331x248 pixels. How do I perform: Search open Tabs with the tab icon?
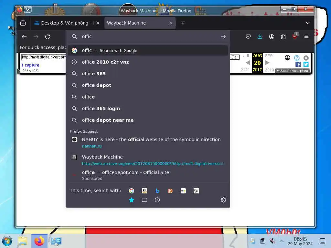pos(144,200)
